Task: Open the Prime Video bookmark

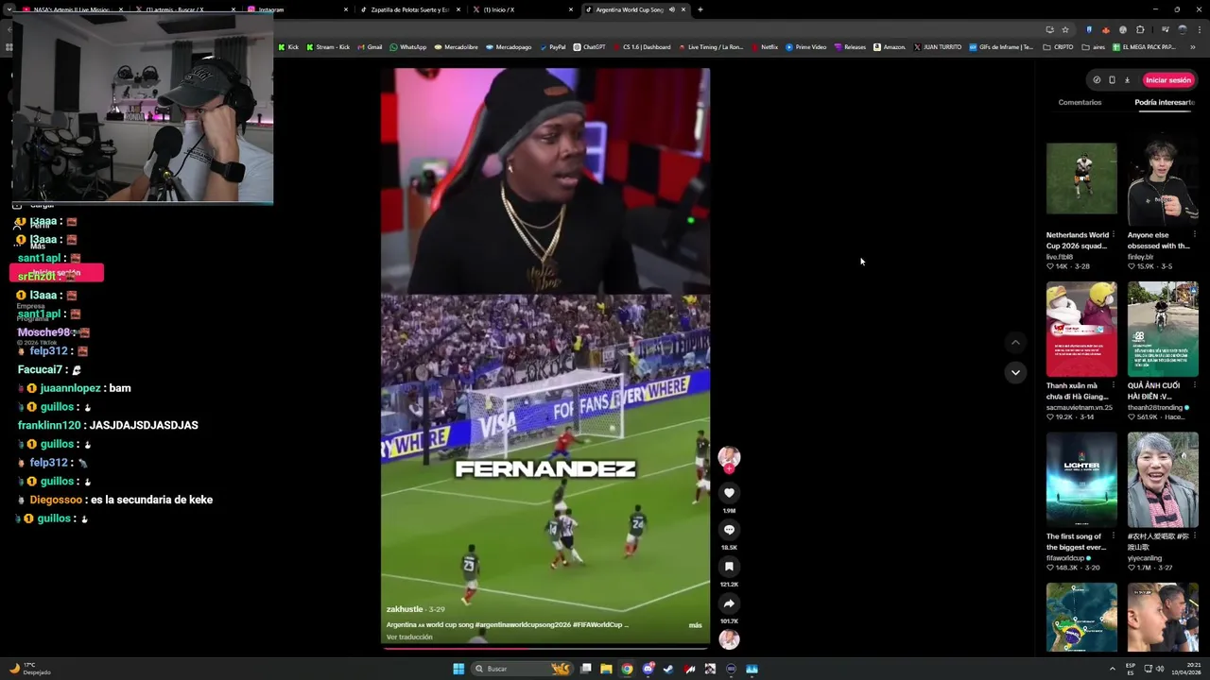Action: (x=806, y=47)
